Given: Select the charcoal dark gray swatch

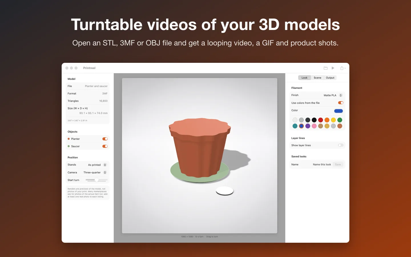Looking at the screenshot, I should click(308, 120).
